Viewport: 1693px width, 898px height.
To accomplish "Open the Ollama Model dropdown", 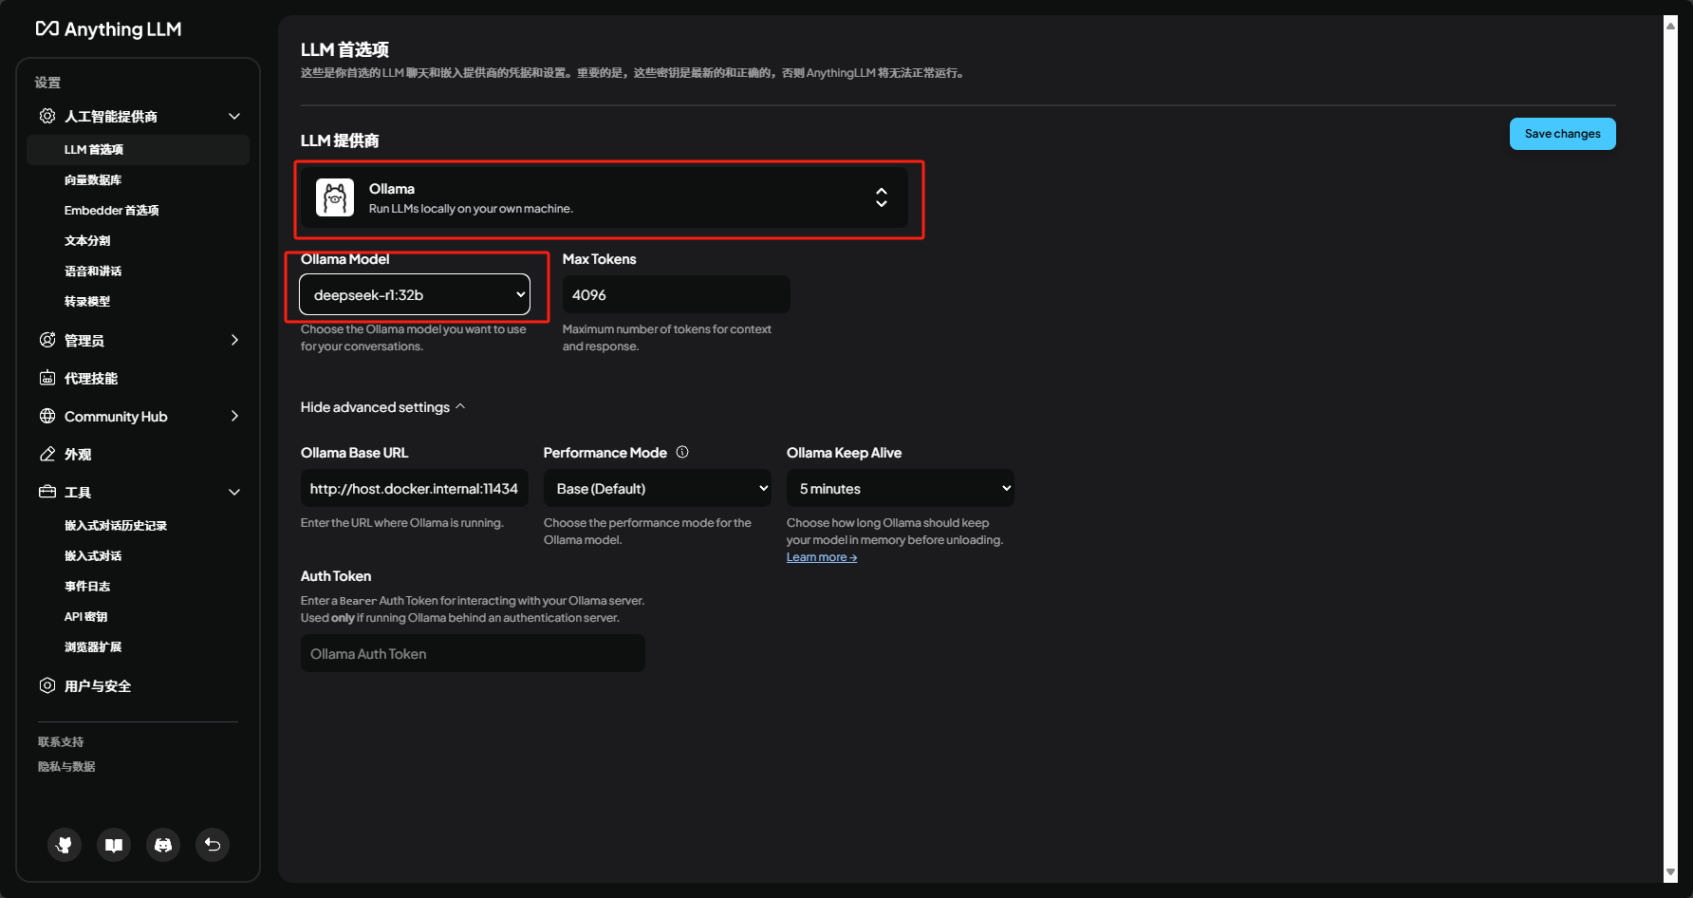I will point(415,294).
